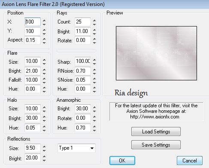Image resolution: width=209 pixels, height=168 pixels.
Task: Decrease Flare Bright with down arrow
Action: pyautogui.click(x=44, y=74)
